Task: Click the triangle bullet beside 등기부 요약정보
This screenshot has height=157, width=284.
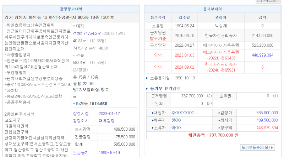Action: pos(148,89)
